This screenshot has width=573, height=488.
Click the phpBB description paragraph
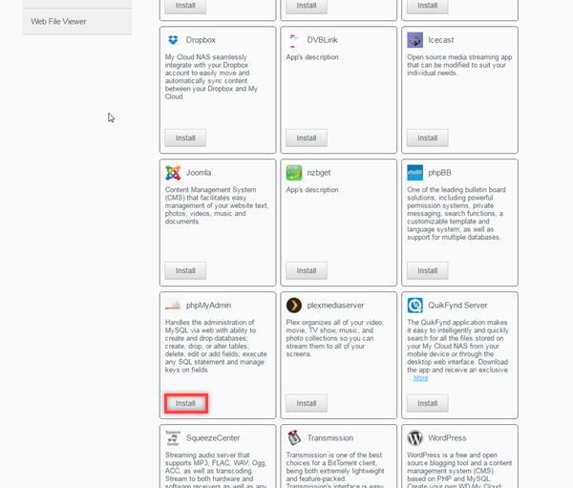coord(456,214)
